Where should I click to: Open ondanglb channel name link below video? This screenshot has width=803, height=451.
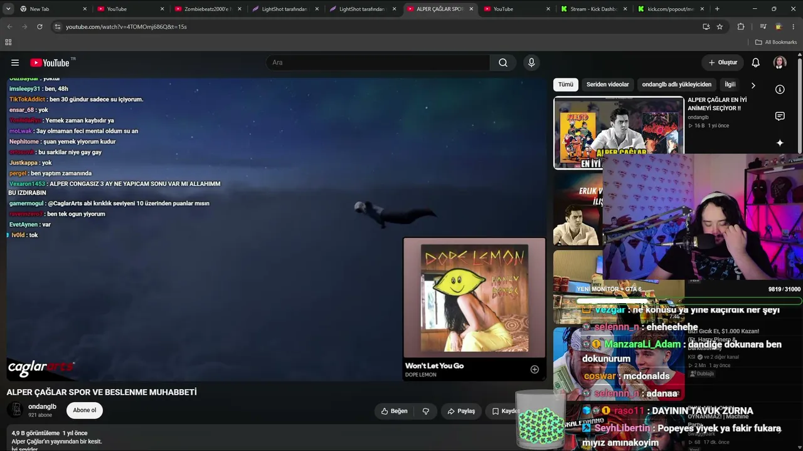click(42, 407)
